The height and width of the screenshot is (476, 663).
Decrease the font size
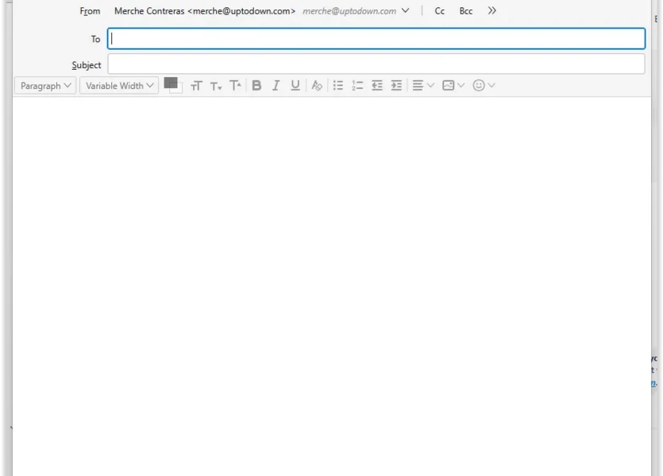click(216, 86)
